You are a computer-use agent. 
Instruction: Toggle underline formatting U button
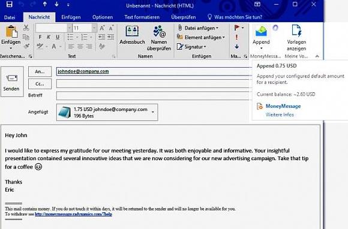coord(58,37)
